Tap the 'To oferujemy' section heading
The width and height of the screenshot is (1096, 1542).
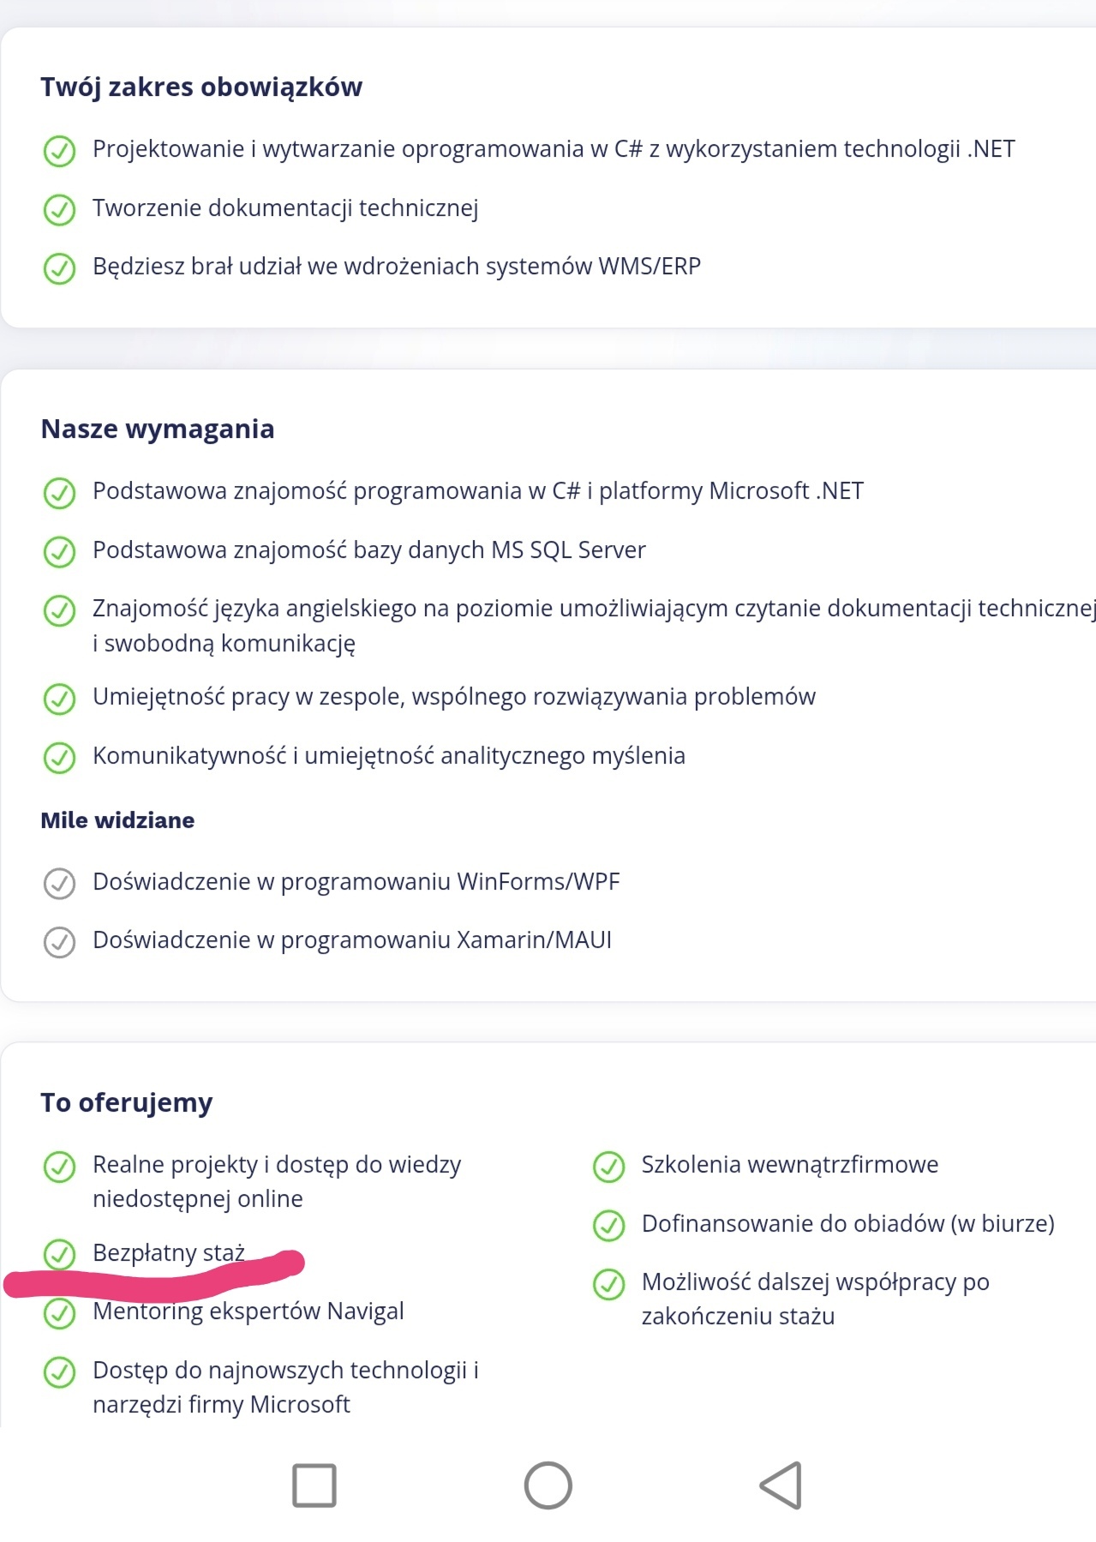(x=127, y=1102)
